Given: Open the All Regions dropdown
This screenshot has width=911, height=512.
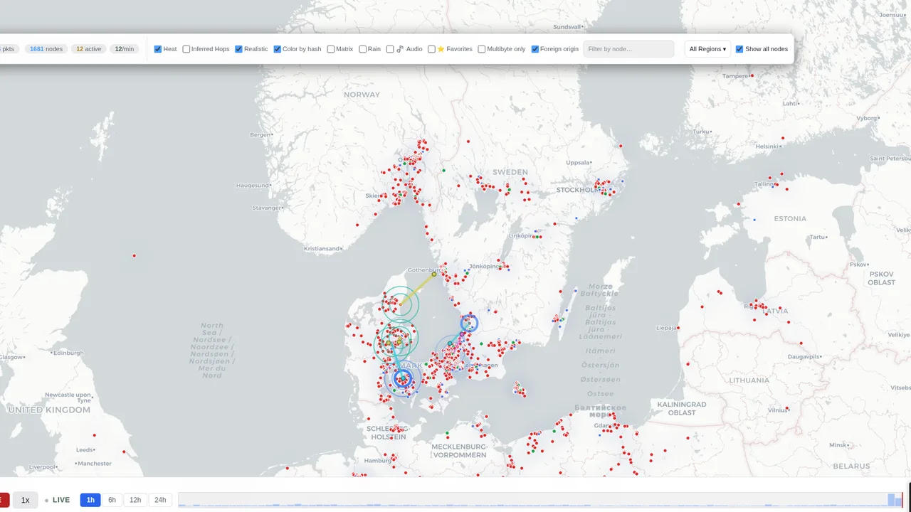Looking at the screenshot, I should 707,49.
